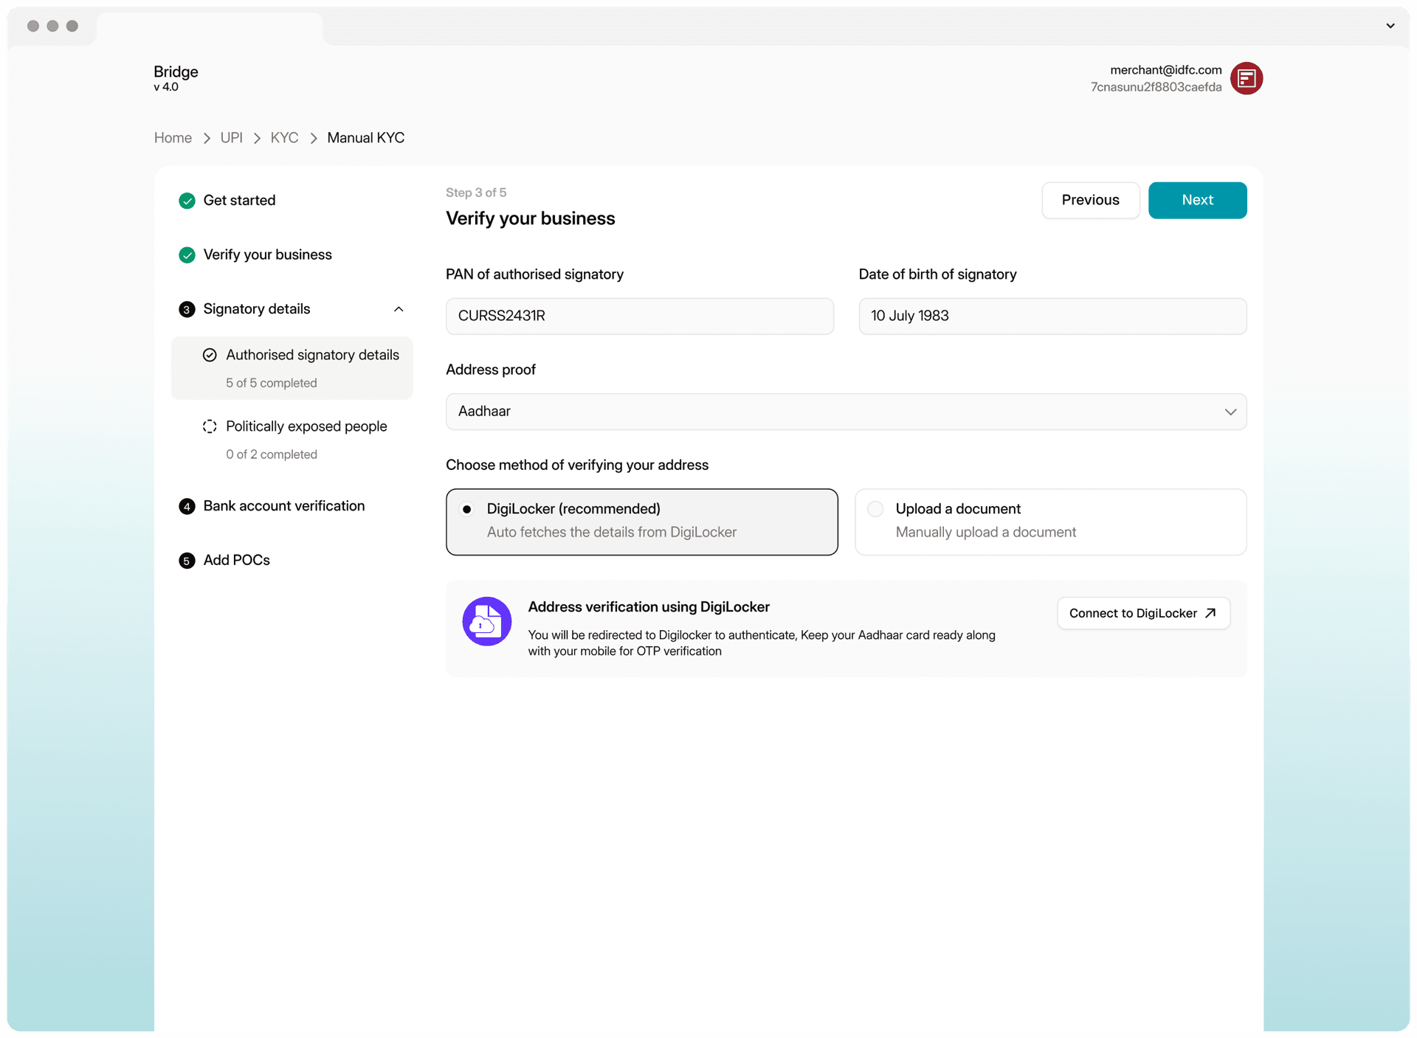Image resolution: width=1417 pixels, height=1038 pixels.
Task: Click the 'Step 3 of 5' label
Action: coord(476,193)
